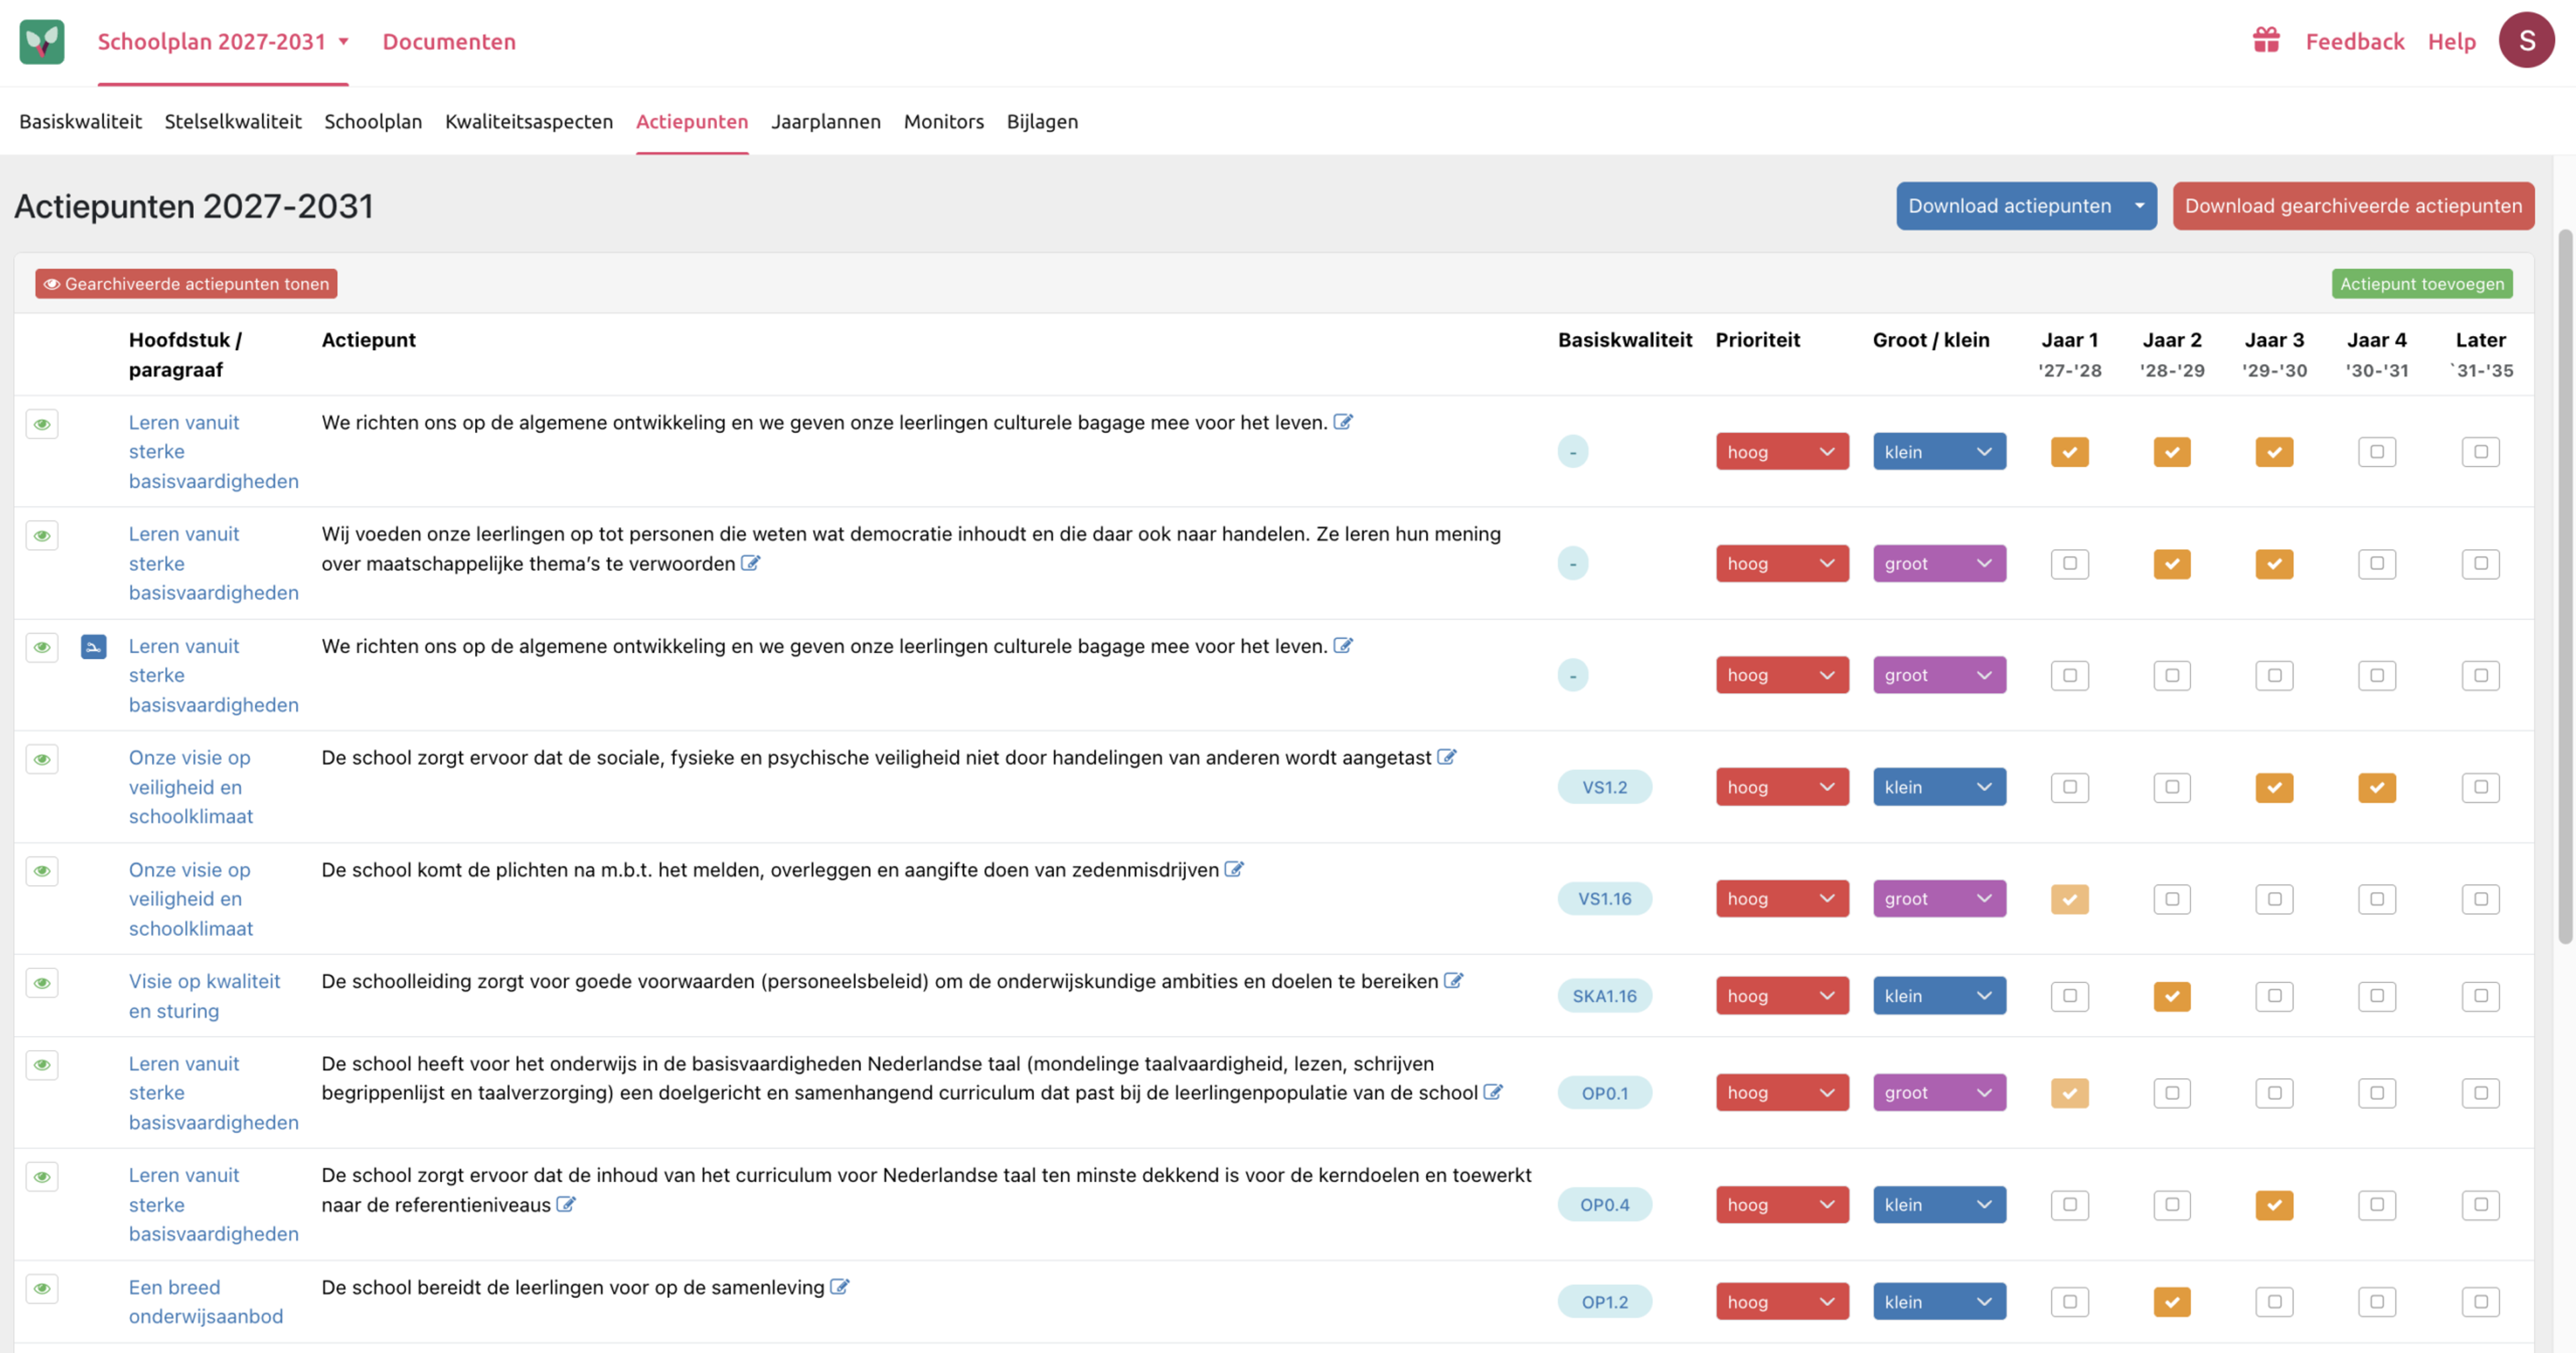Click the blue archive icon in third row
This screenshot has width=2576, height=1353.
point(93,648)
